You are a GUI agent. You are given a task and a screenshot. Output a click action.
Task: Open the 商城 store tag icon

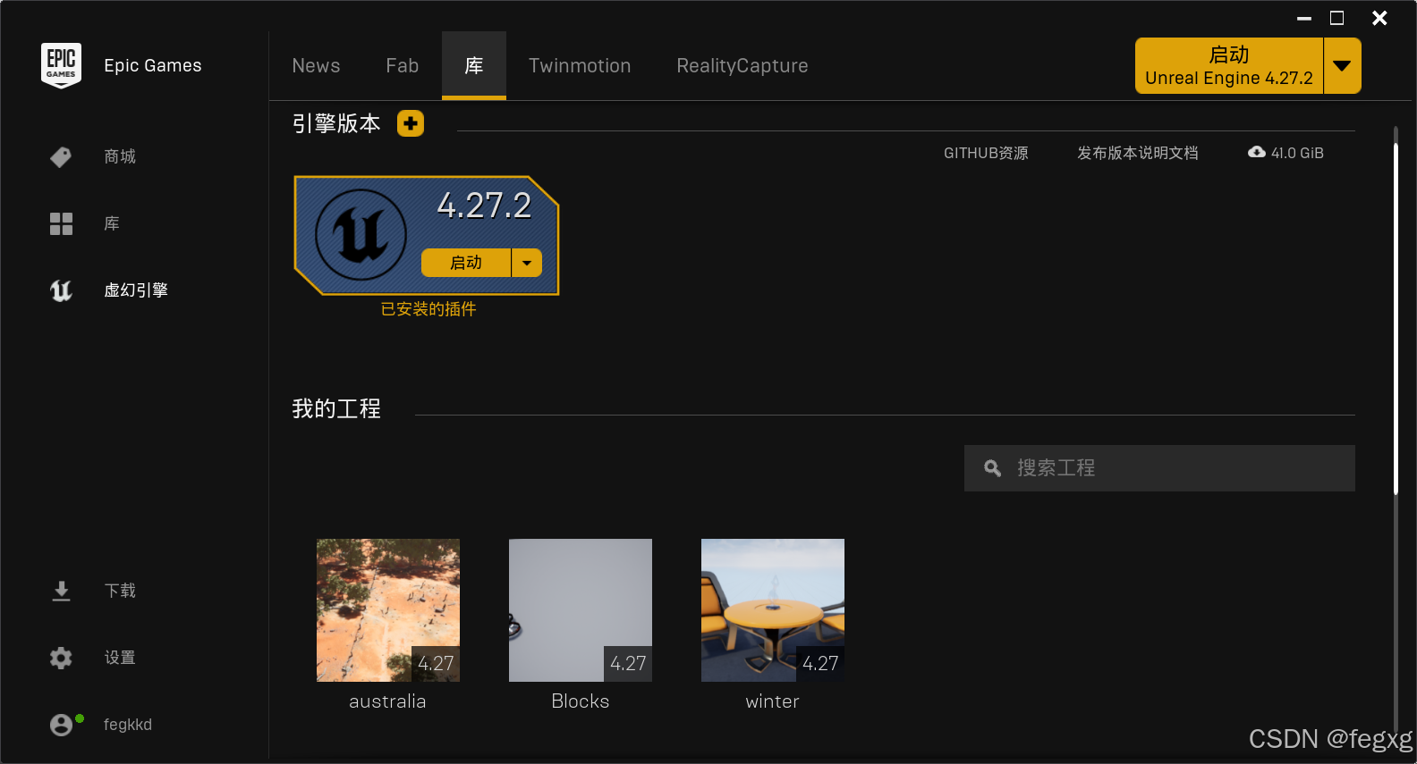point(61,157)
